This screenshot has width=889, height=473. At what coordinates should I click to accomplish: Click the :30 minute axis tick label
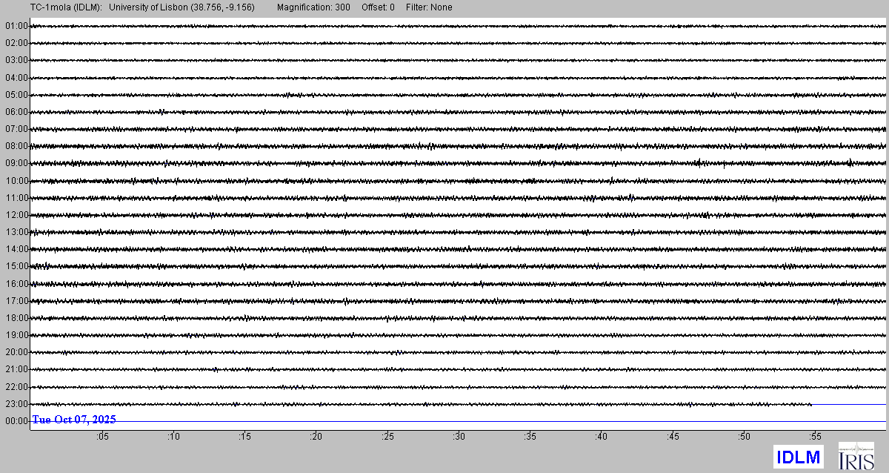[459, 437]
